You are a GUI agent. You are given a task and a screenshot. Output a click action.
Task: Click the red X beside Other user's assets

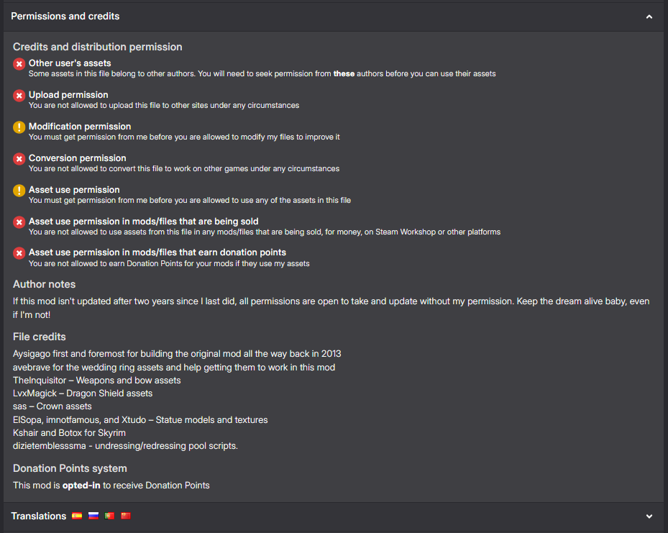pyautogui.click(x=19, y=65)
